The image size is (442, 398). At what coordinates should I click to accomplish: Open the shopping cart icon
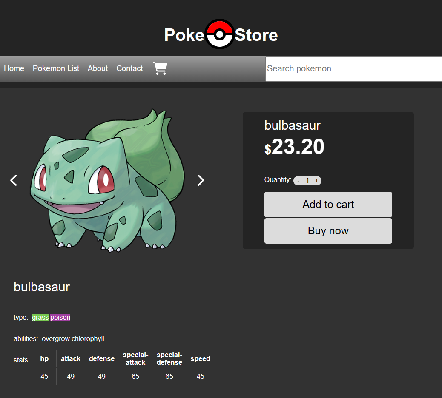point(160,68)
